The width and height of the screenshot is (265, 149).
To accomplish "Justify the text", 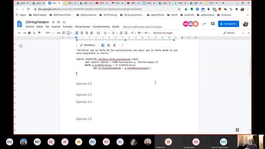I will [x=92, y=33].
